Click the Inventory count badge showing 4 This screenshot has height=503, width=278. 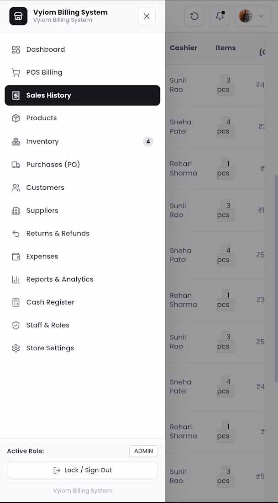[148, 141]
